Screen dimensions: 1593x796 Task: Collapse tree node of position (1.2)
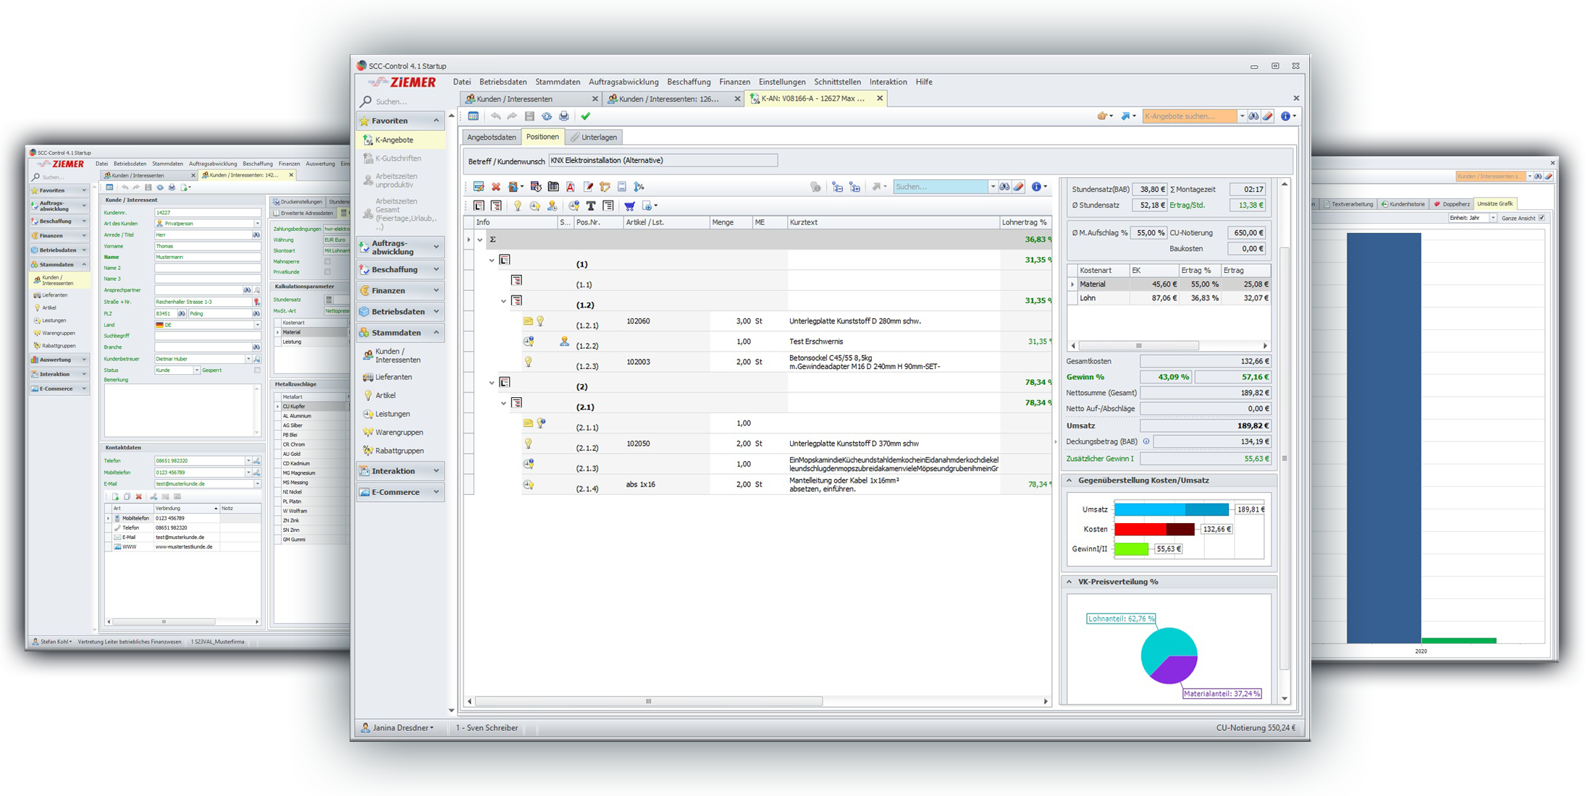(504, 301)
